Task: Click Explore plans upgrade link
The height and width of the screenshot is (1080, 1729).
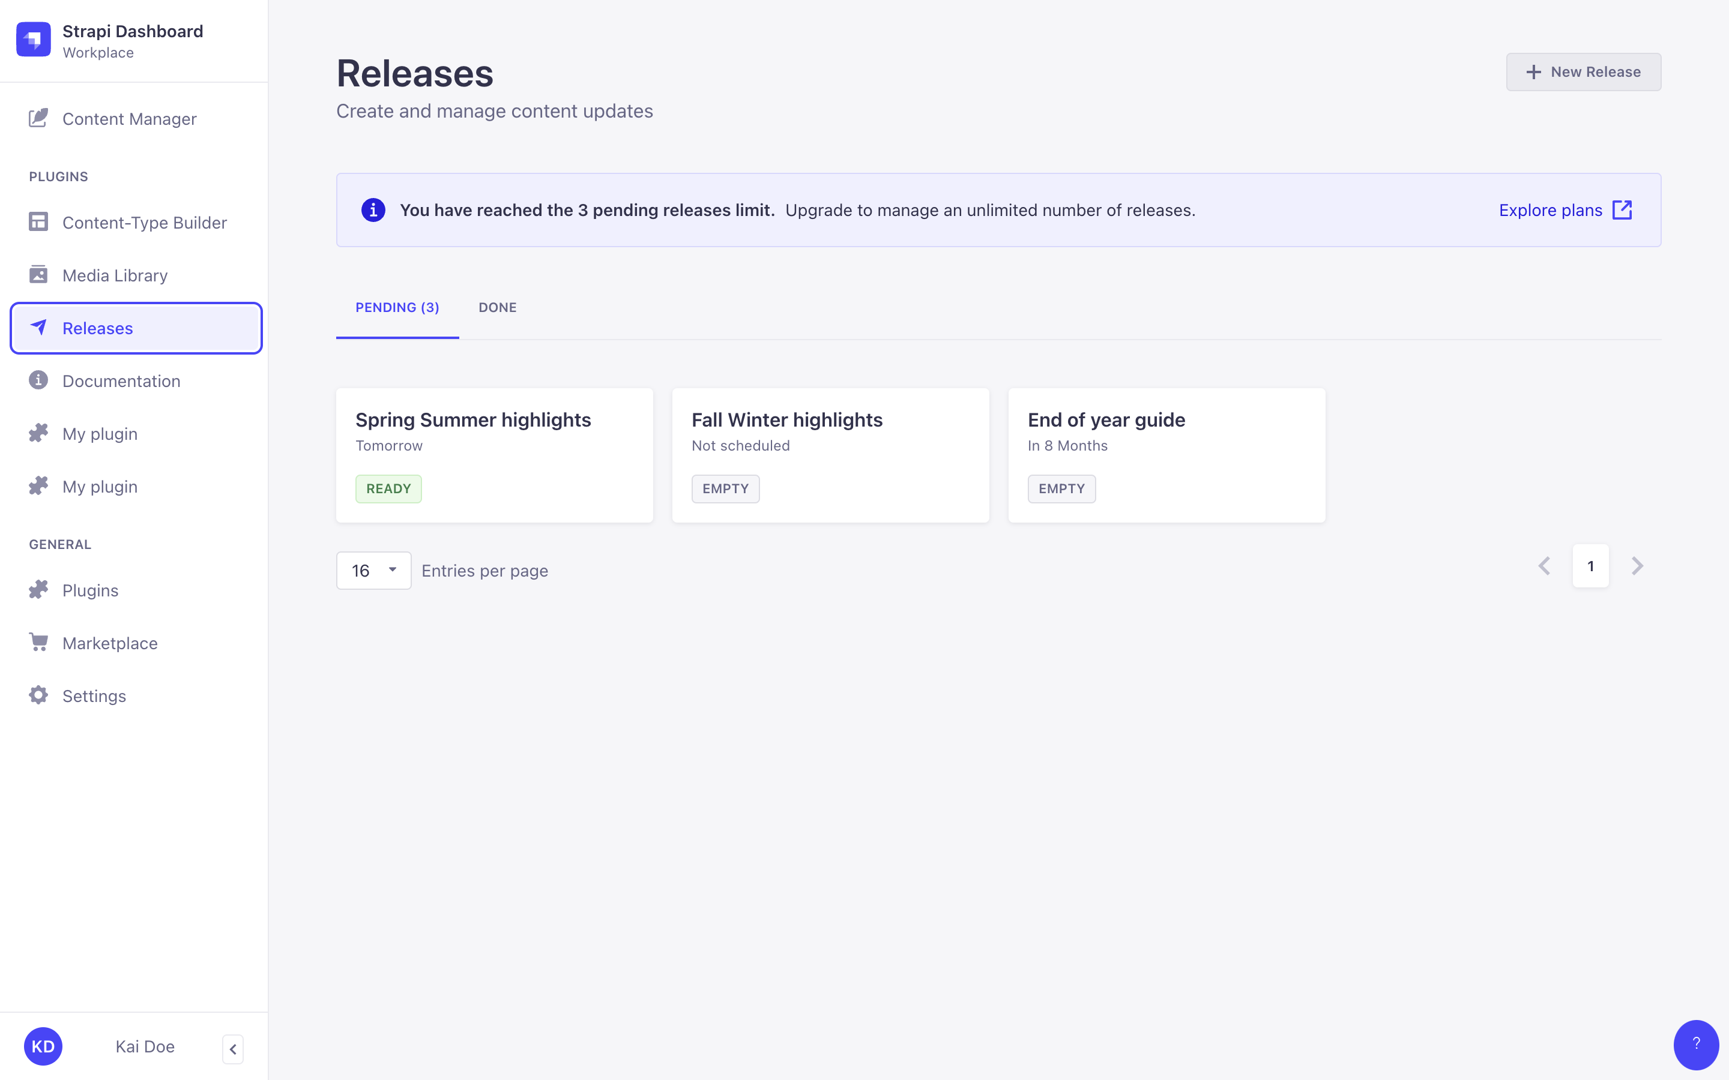Action: point(1567,210)
